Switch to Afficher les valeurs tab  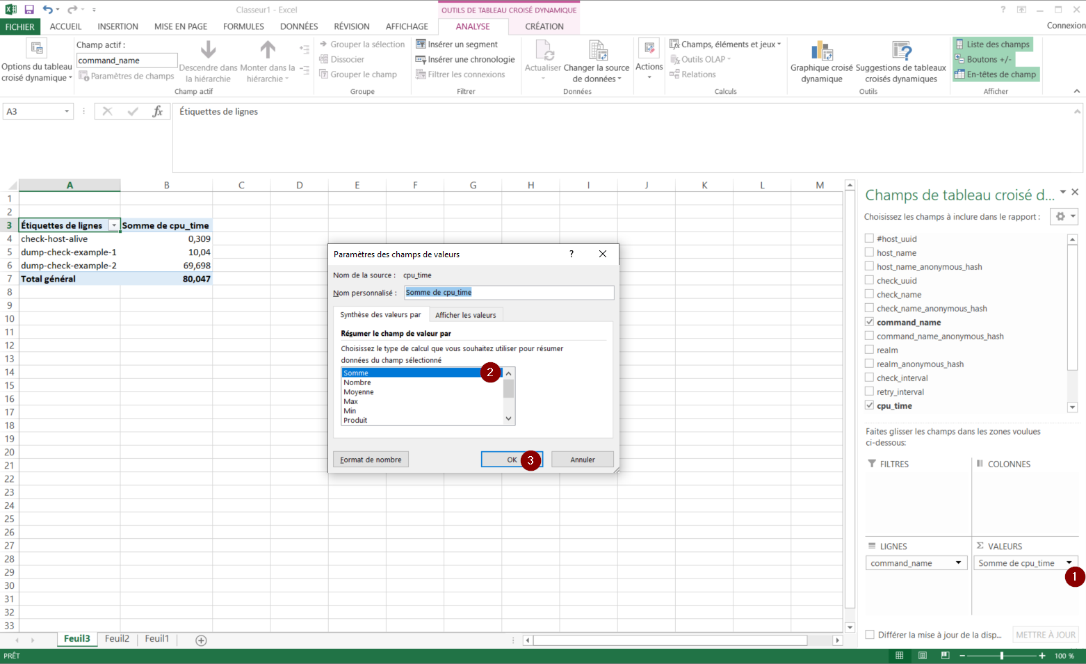(465, 315)
